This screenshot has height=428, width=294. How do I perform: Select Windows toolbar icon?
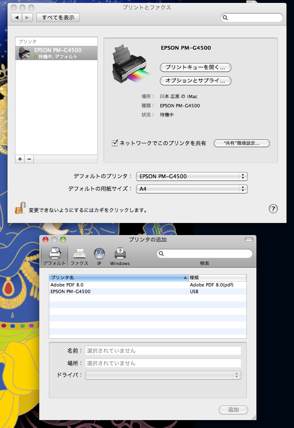coord(120,256)
